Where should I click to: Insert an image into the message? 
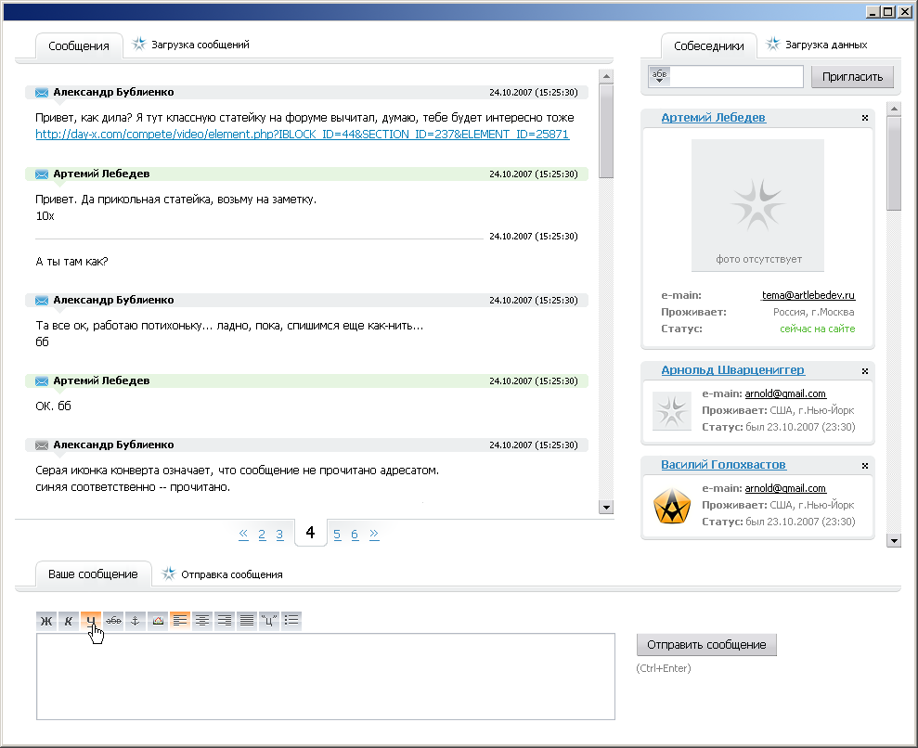158,621
